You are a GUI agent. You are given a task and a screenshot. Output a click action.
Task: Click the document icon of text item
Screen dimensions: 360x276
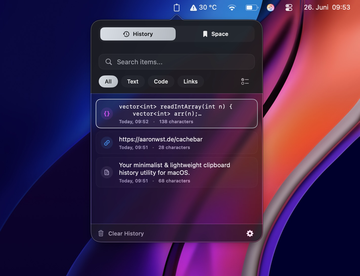tap(107, 172)
